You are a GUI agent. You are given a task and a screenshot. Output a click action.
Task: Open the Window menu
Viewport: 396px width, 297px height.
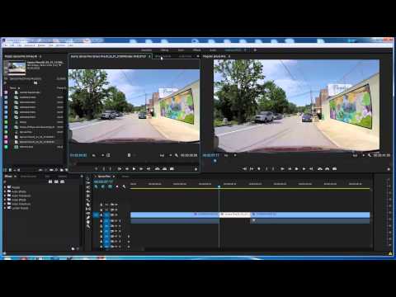(x=60, y=45)
